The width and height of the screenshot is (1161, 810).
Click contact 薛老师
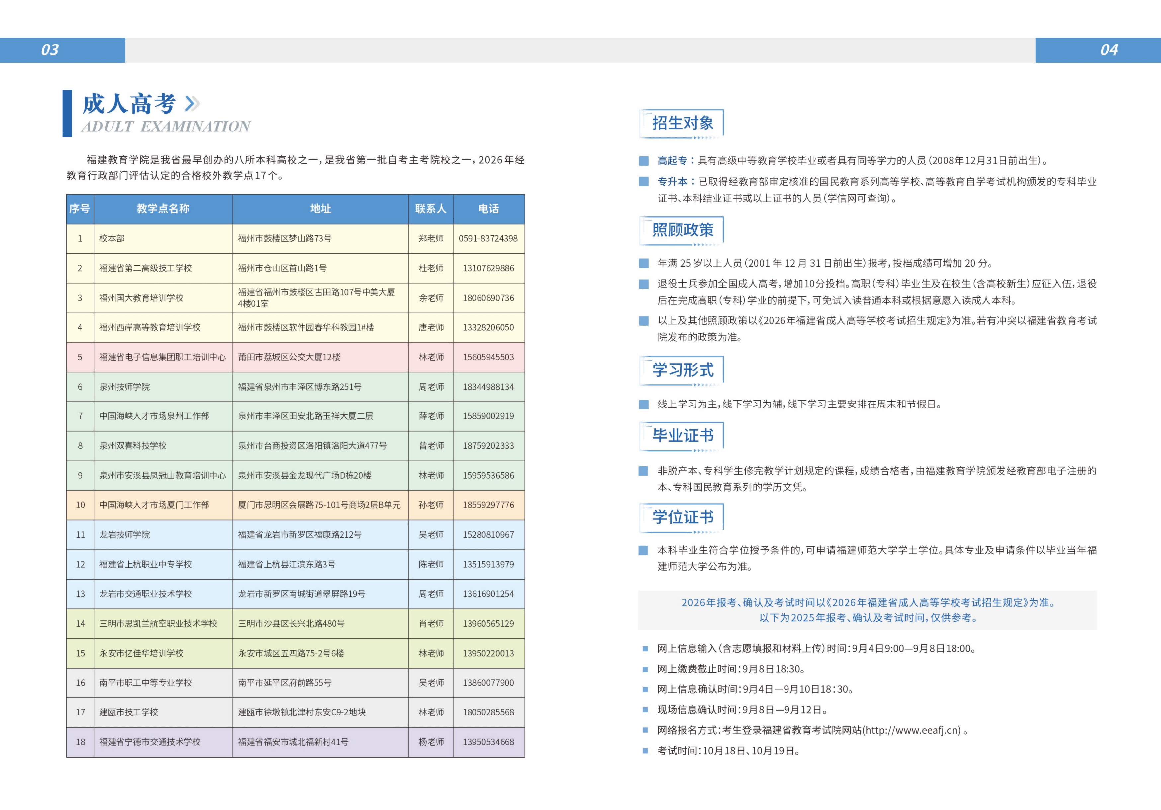431,416
